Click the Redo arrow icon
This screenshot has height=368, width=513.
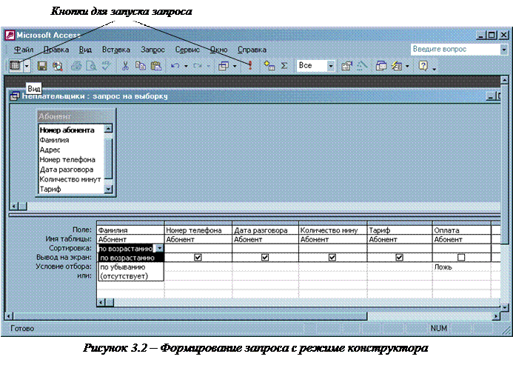coord(198,66)
